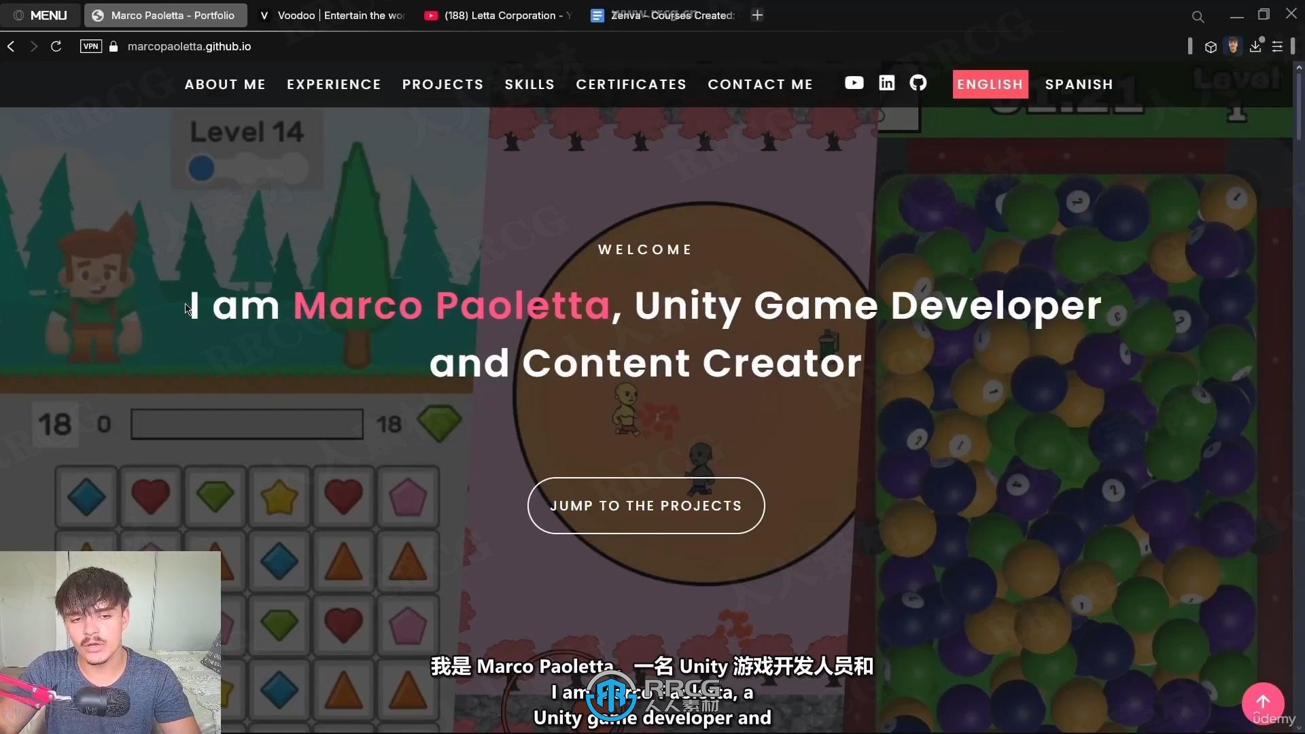Go to the PROJECTS section
Image resolution: width=1305 pixels, height=734 pixels.
pyautogui.click(x=442, y=84)
